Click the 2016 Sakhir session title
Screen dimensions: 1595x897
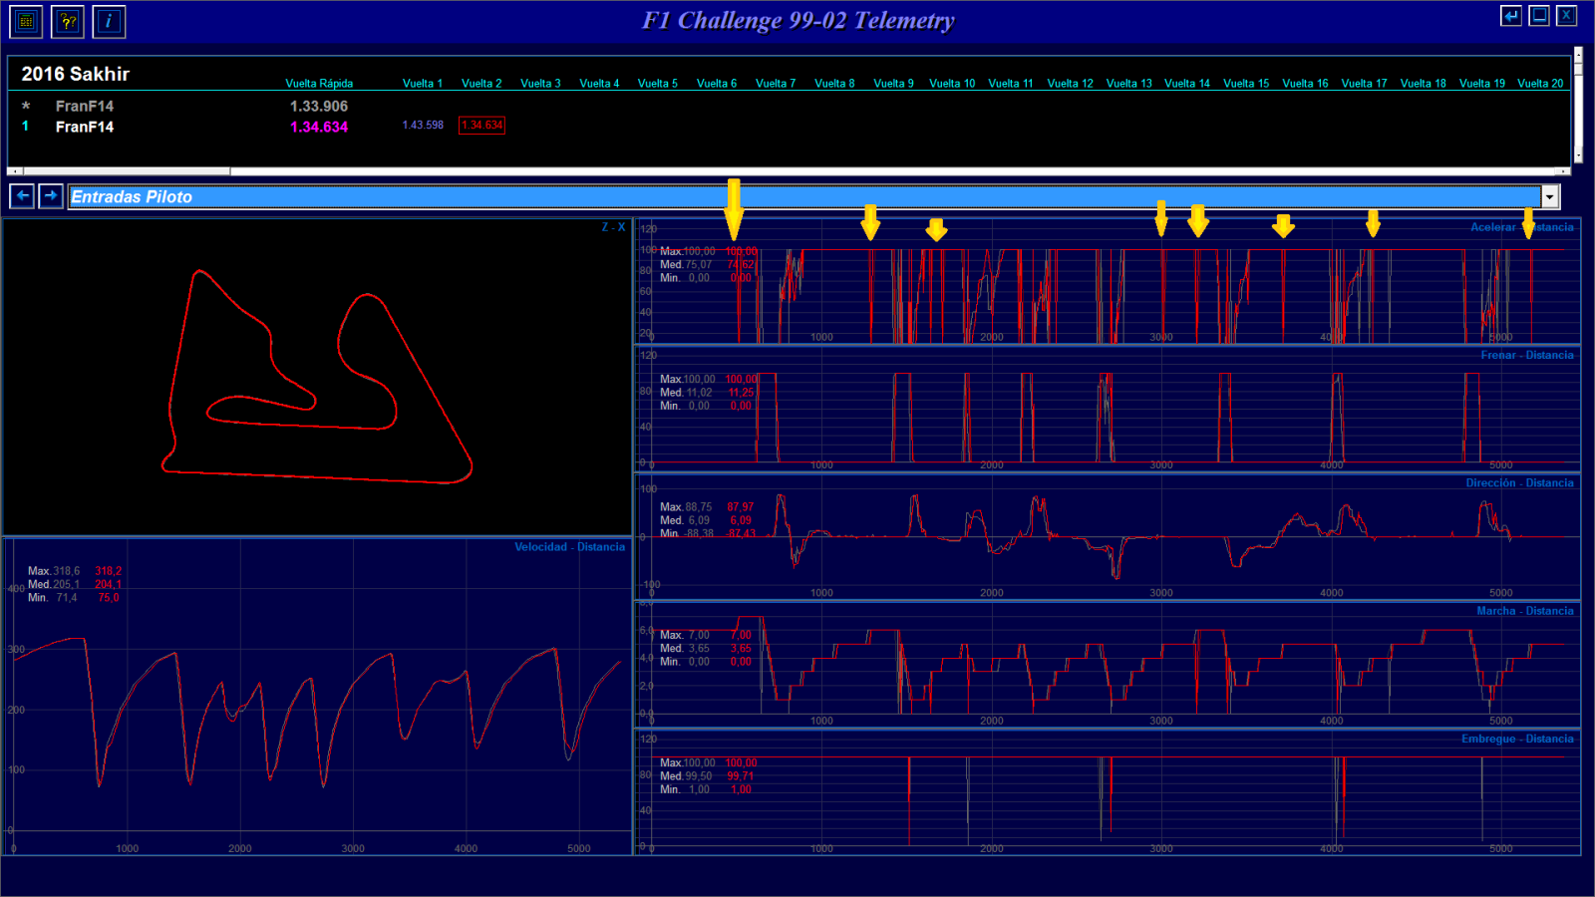76,74
